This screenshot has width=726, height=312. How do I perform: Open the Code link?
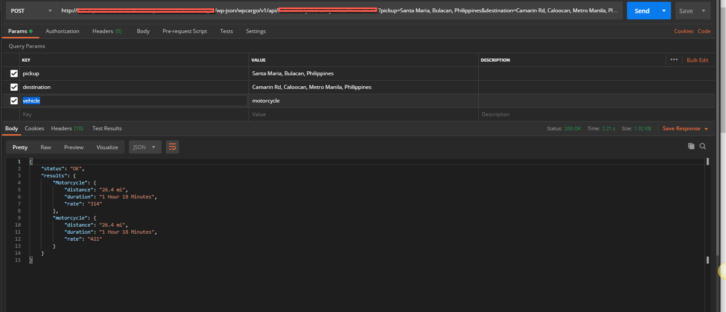(x=704, y=31)
